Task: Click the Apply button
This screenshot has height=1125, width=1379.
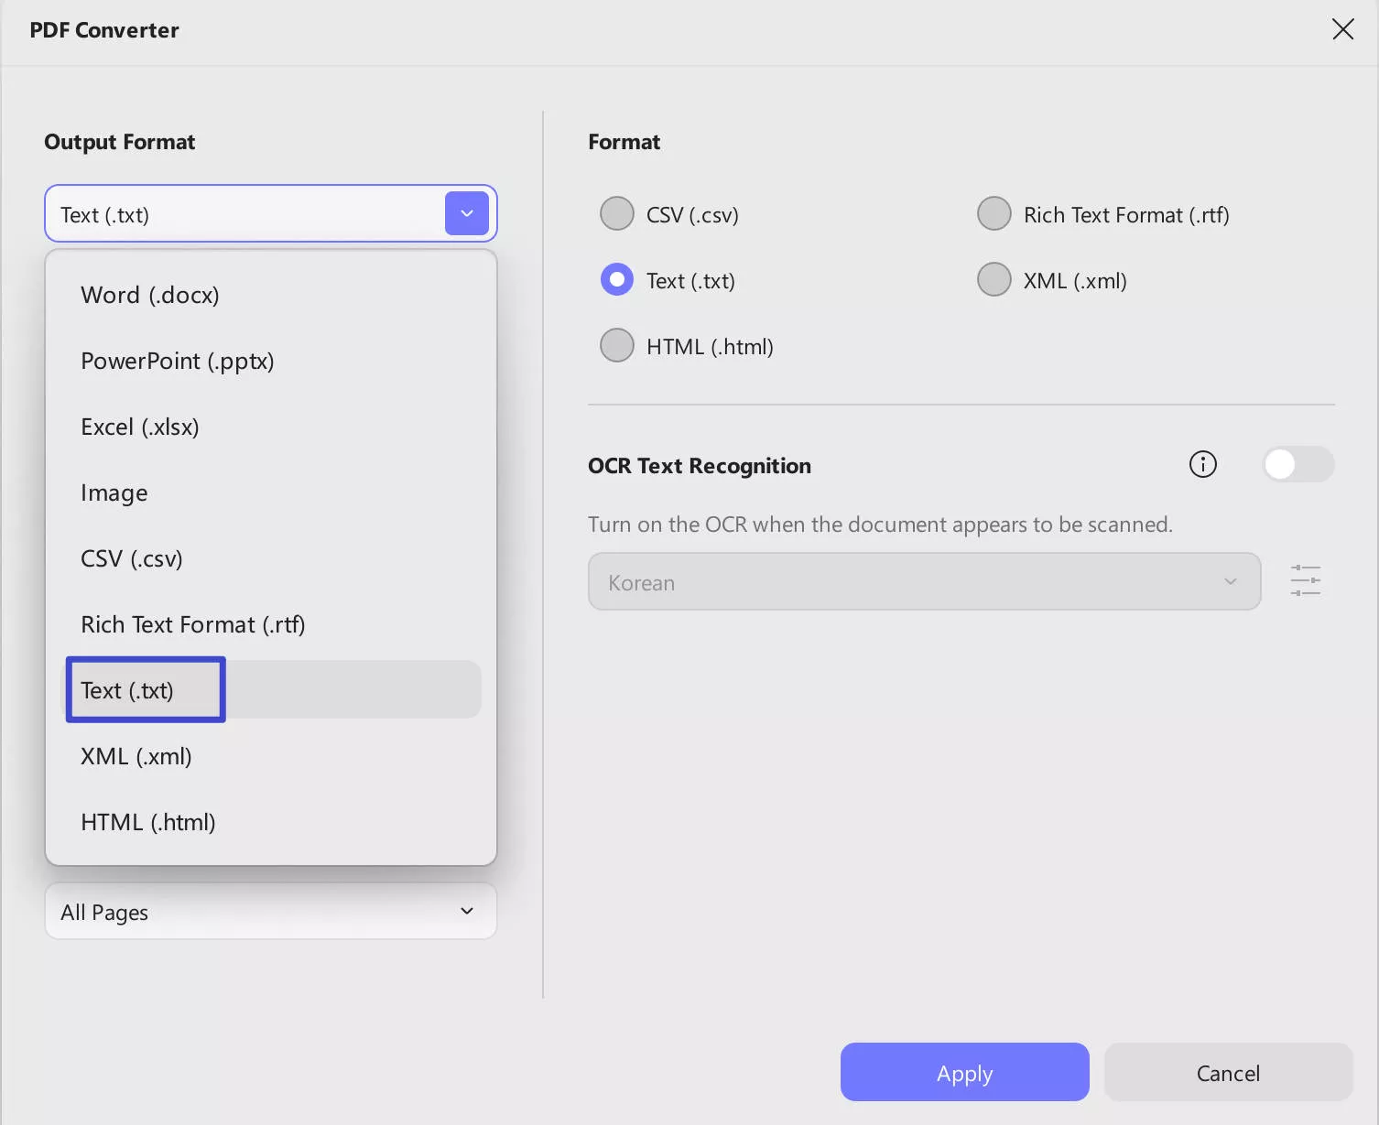Action: click(x=964, y=1072)
